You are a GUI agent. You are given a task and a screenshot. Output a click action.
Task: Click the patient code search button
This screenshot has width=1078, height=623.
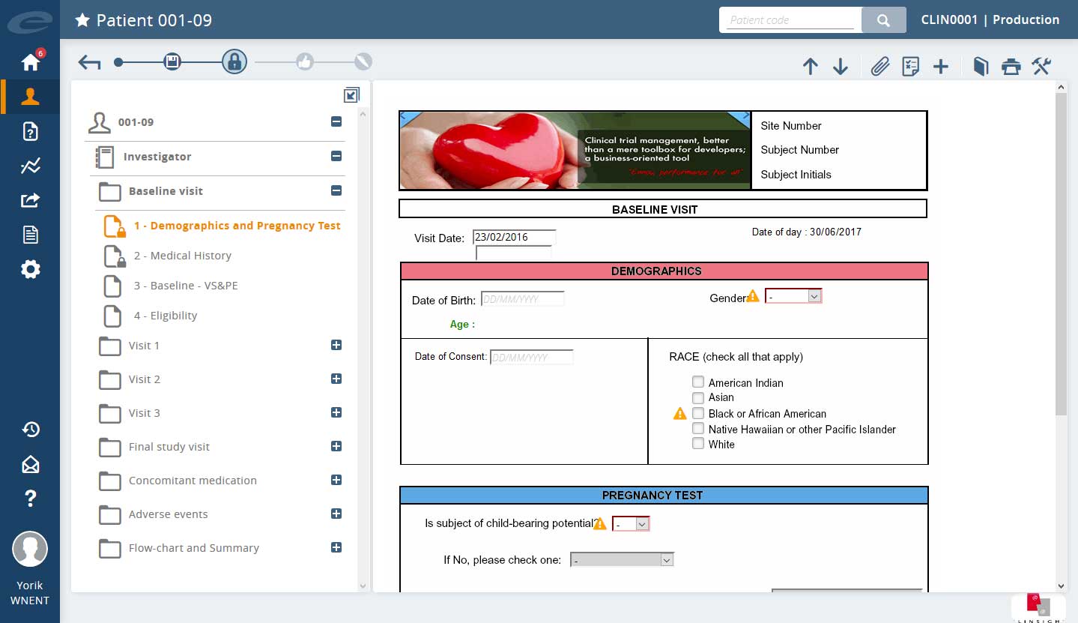click(883, 20)
